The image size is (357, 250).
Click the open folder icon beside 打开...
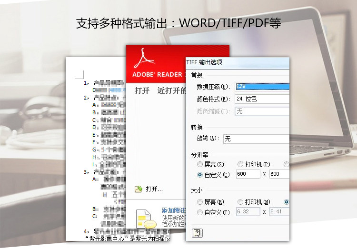pos(139,189)
